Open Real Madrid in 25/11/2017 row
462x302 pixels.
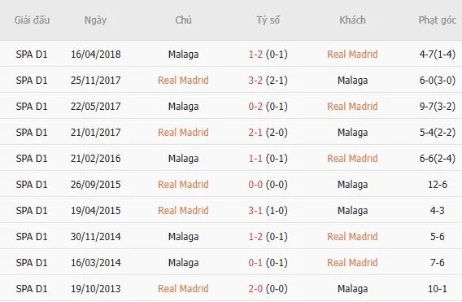(183, 81)
